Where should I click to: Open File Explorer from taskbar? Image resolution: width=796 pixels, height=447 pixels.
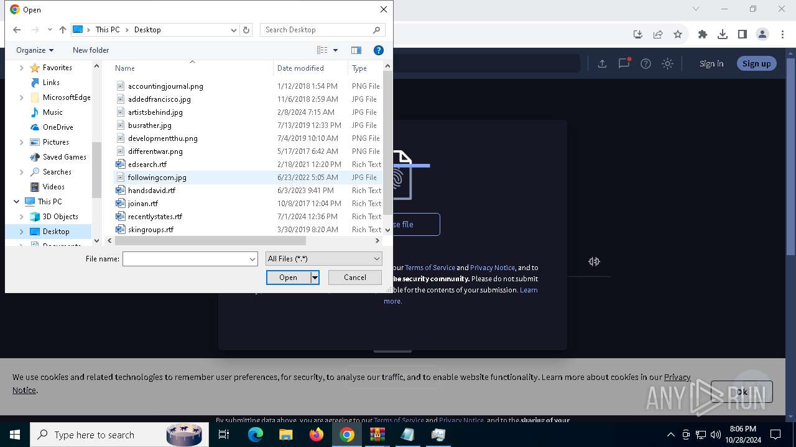(x=285, y=435)
